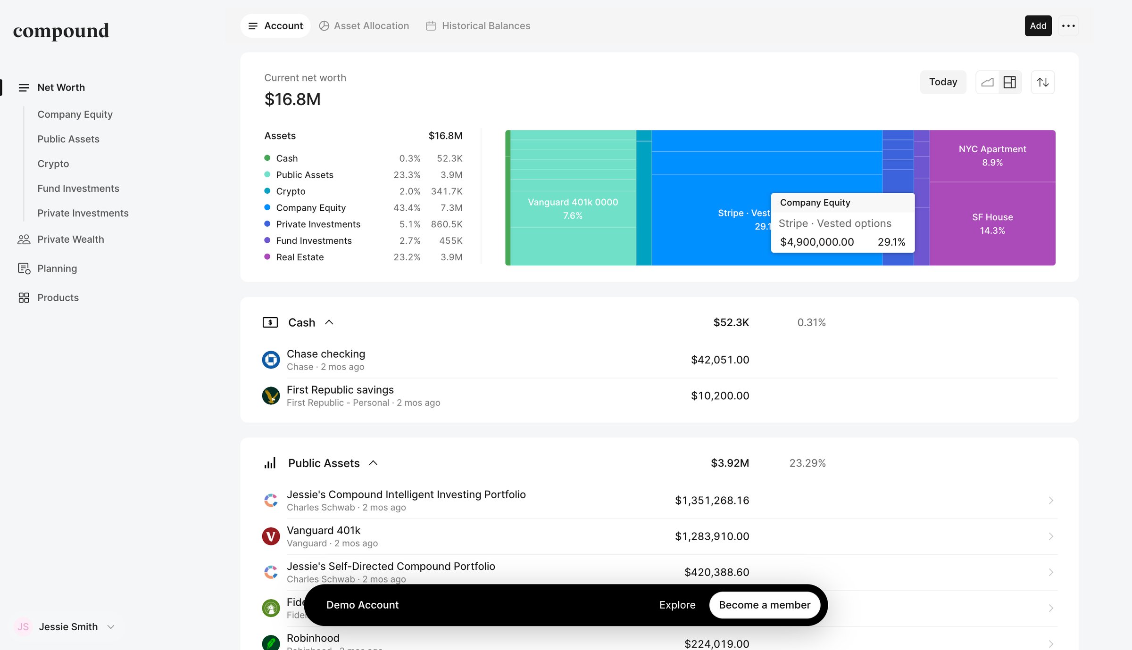Open Self-Directed Compound Portfolio row chevron
Viewport: 1132px width, 650px height.
(x=1051, y=572)
